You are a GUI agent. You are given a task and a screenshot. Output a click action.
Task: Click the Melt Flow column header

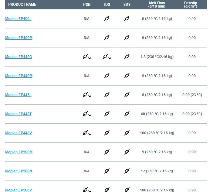tap(157, 5)
